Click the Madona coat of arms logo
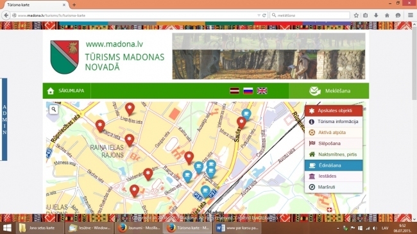The image size is (417, 234). 65,56
